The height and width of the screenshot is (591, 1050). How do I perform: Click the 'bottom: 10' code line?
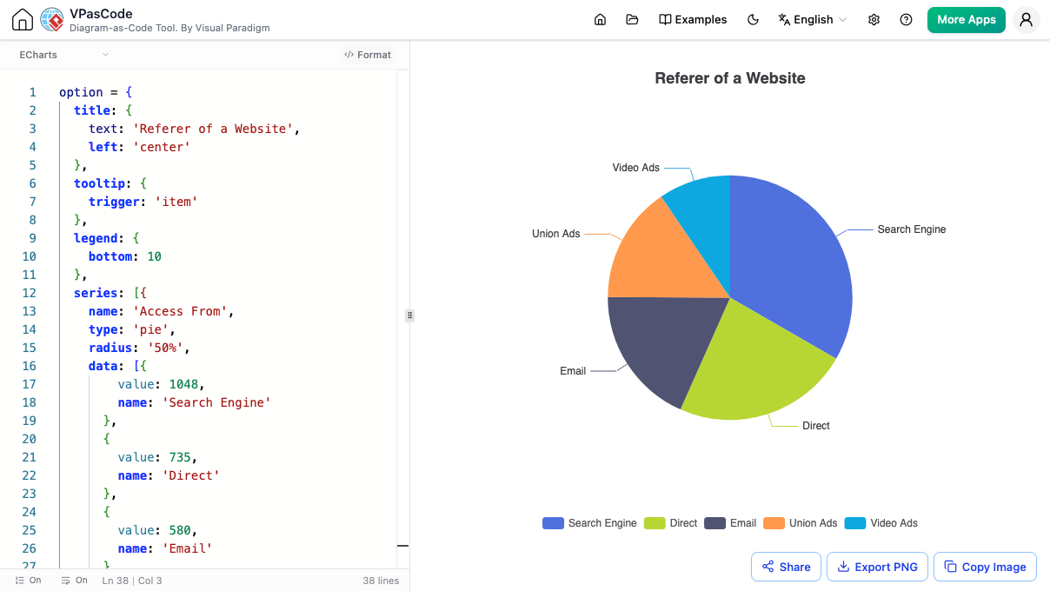point(125,256)
